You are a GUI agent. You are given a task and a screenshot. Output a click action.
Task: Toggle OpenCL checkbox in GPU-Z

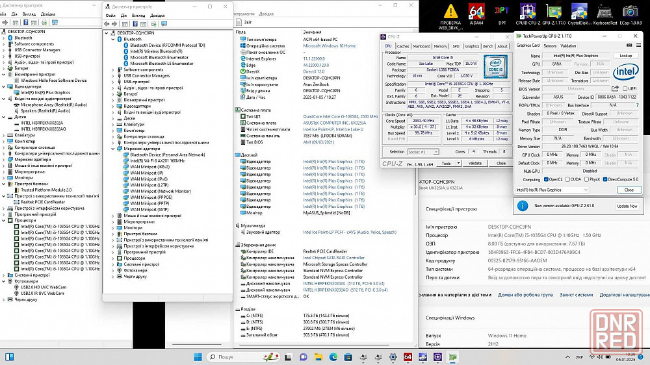[547, 179]
